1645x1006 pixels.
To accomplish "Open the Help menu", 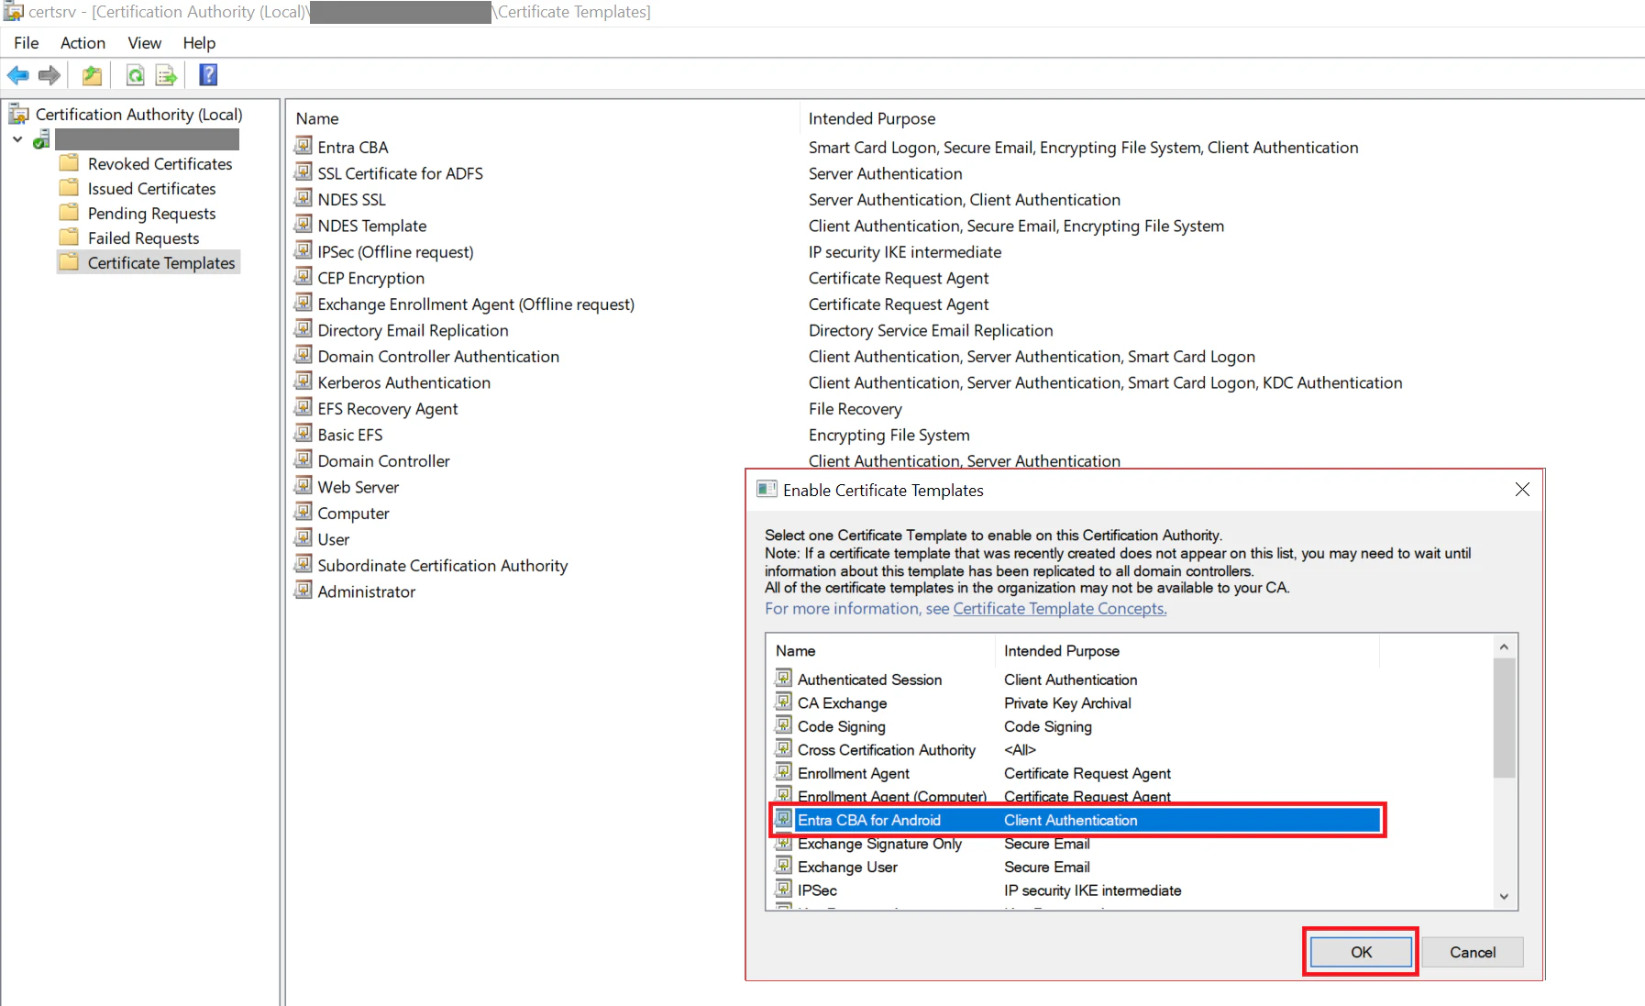I will tap(199, 43).
